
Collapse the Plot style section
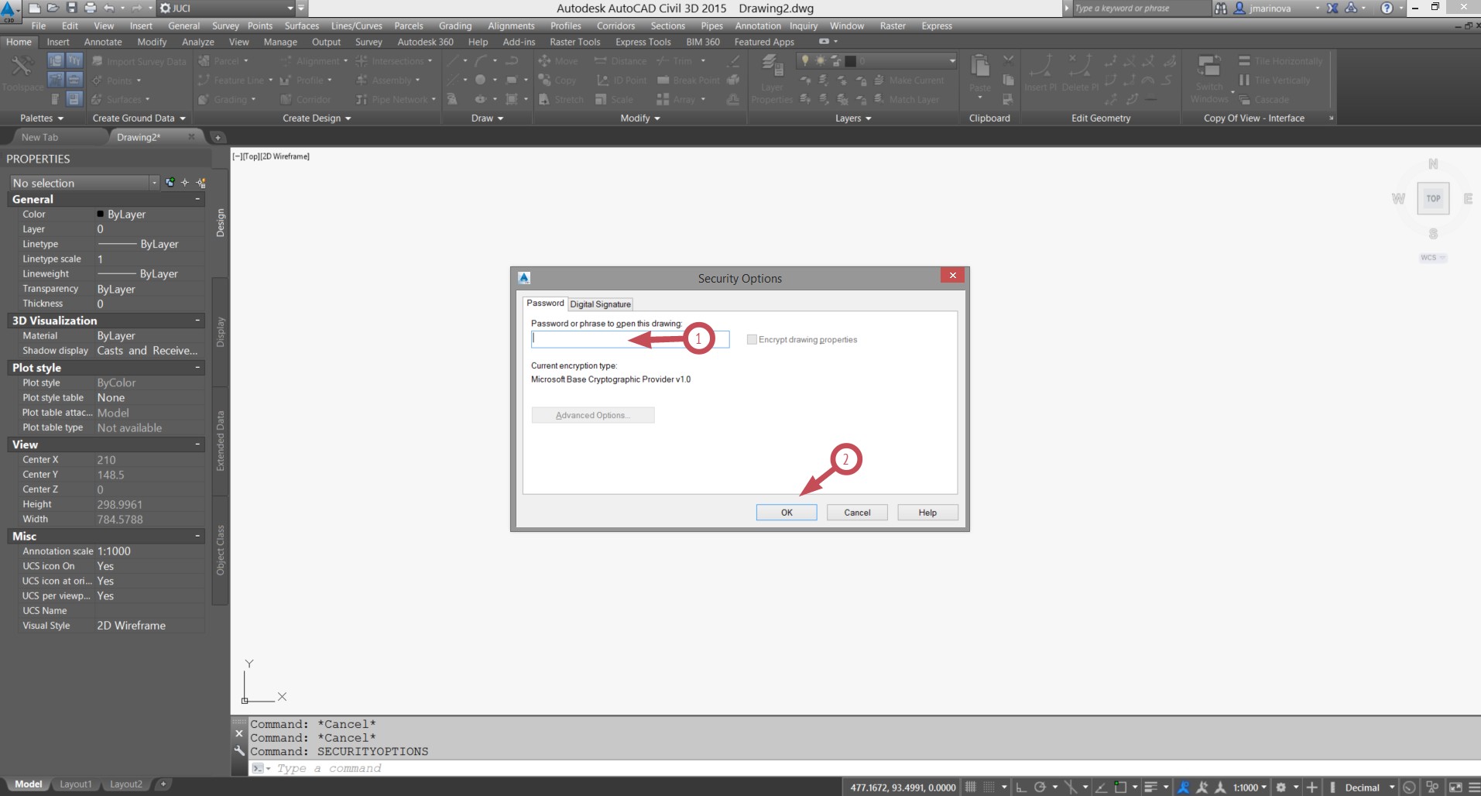197,367
